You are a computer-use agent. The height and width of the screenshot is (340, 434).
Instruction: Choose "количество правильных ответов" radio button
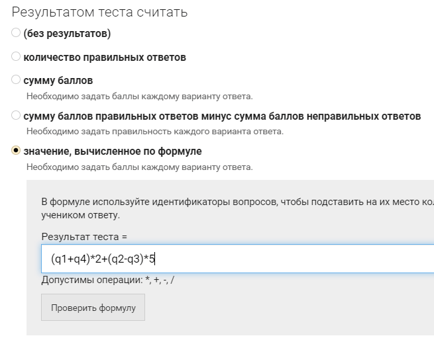17,57
